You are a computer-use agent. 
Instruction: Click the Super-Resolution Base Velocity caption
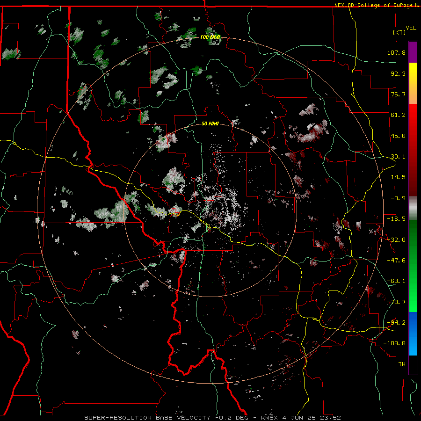pos(213,418)
